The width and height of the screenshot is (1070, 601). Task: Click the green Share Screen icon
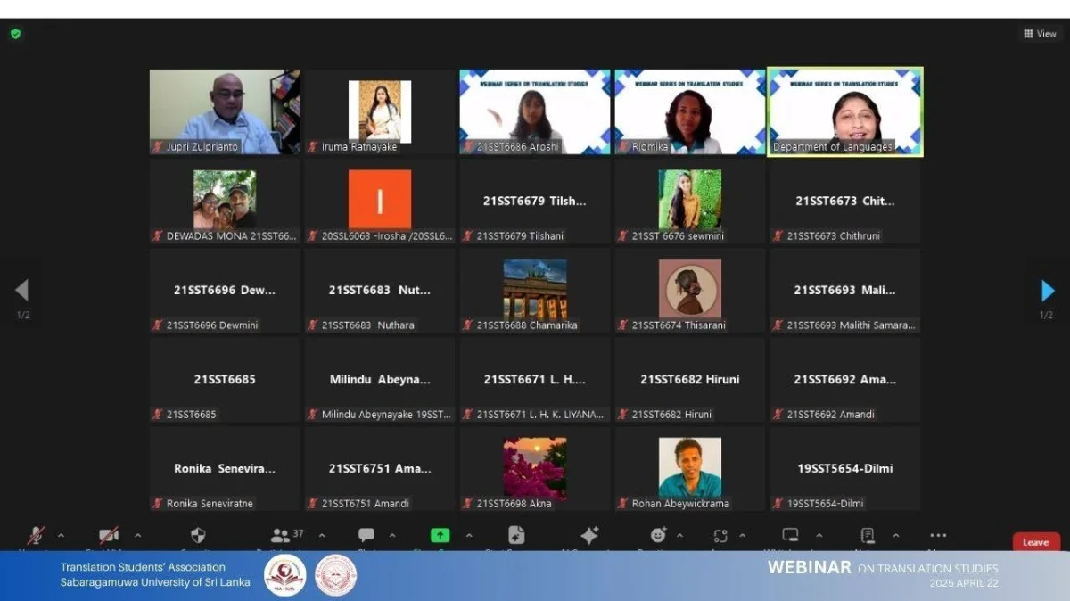point(440,535)
